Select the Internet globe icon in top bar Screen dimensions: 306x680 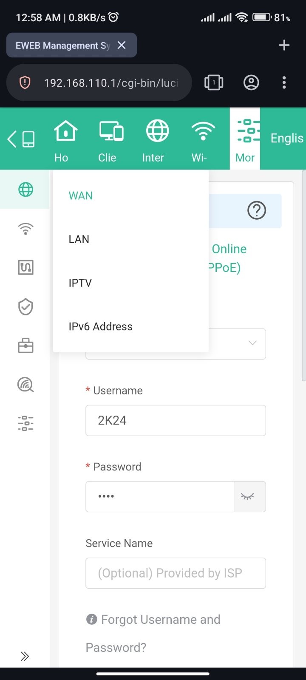tap(157, 139)
